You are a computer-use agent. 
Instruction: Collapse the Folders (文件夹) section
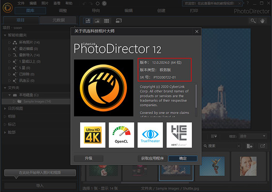tap(5, 88)
